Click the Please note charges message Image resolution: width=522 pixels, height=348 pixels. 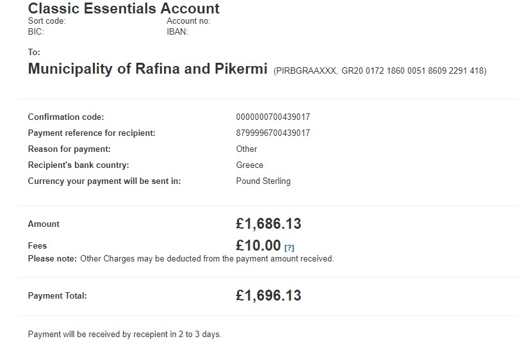coord(181,259)
